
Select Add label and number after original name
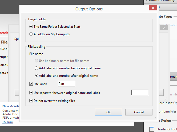pyautogui.click(x=66, y=76)
